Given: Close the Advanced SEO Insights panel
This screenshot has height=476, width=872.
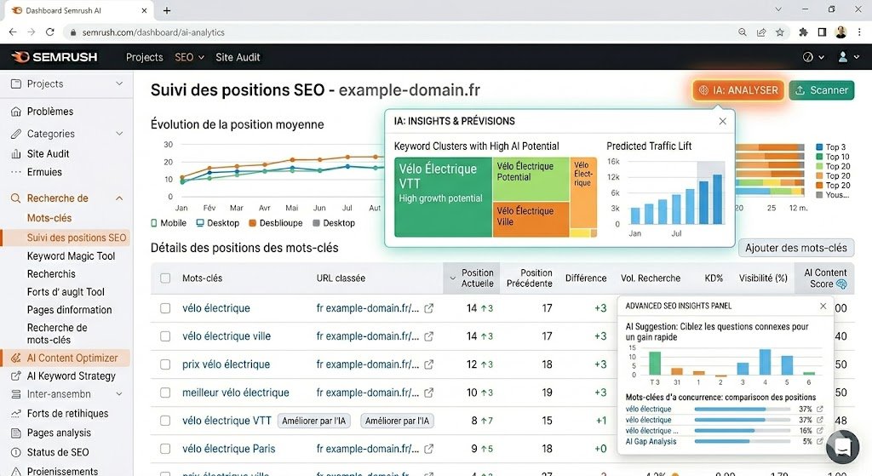Looking at the screenshot, I should [x=823, y=306].
